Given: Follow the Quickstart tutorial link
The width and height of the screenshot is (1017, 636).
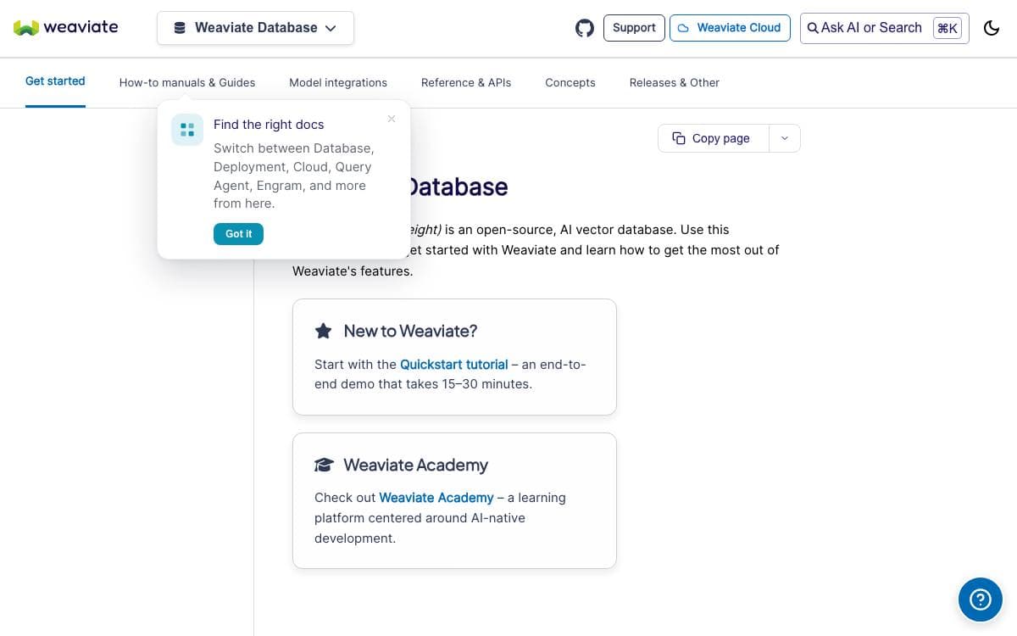Looking at the screenshot, I should 453,365.
